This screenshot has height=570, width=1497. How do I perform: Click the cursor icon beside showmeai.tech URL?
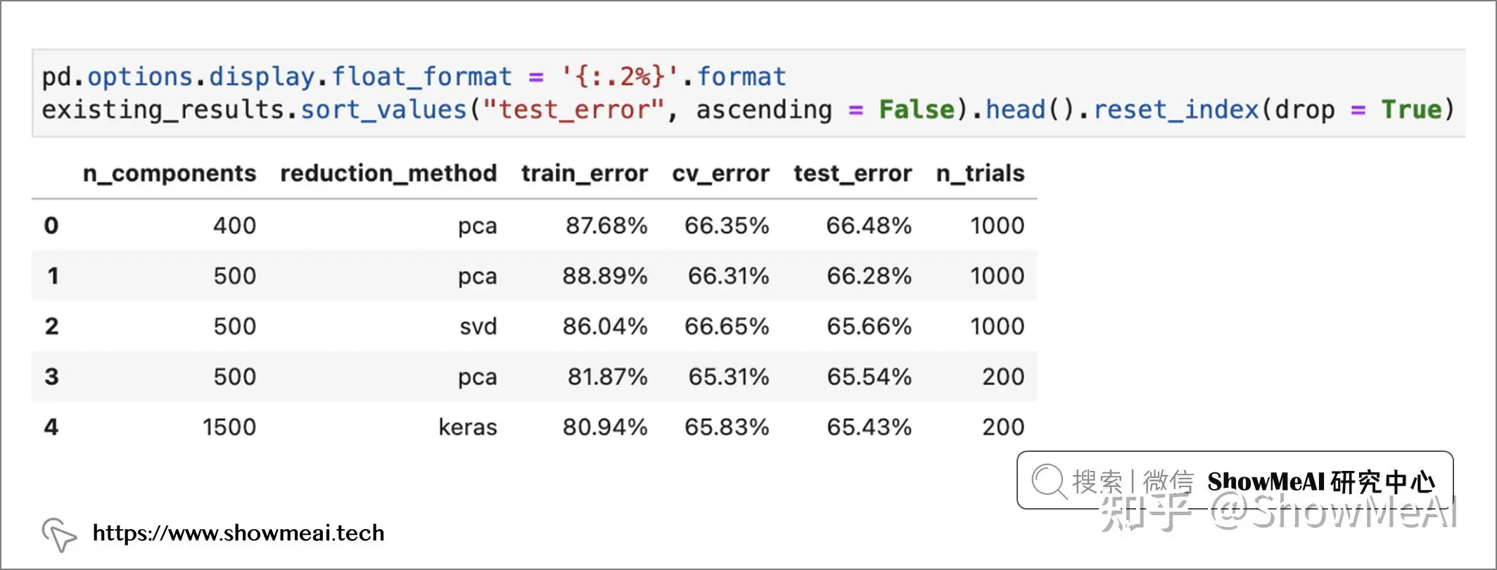pyautogui.click(x=59, y=535)
